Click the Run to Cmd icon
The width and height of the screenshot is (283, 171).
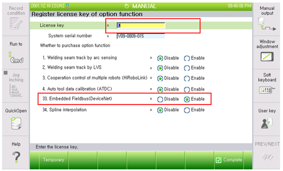coord(16,58)
